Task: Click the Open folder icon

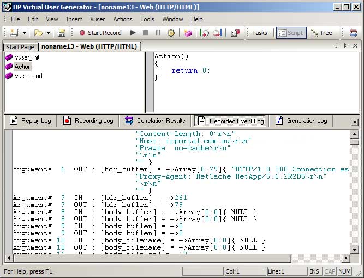Action: [x=39, y=33]
